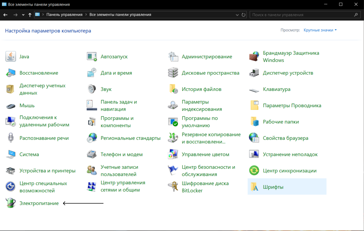
Task: Go forward with the forward arrow
Action: pyautogui.click(x=15, y=15)
